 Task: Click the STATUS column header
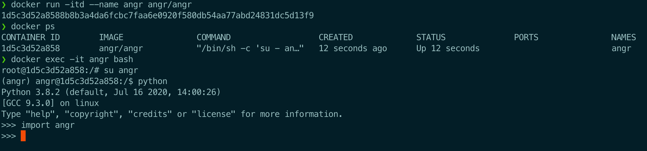[x=431, y=37]
